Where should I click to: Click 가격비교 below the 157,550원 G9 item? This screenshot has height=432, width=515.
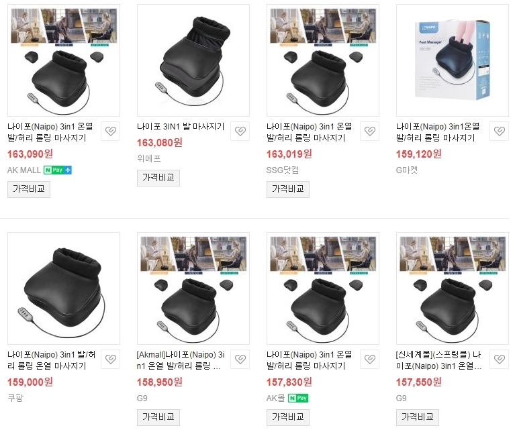pos(418,417)
